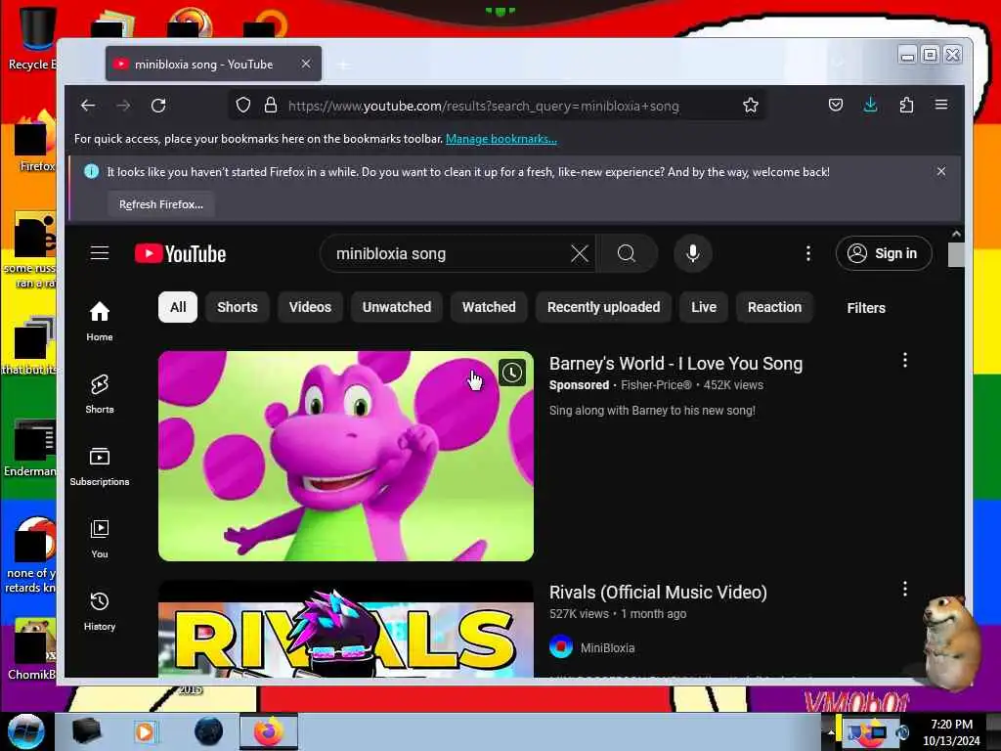Viewport: 1001px width, 751px height.
Task: Open Subscriptions in YouTube sidebar
Action: 100,466
